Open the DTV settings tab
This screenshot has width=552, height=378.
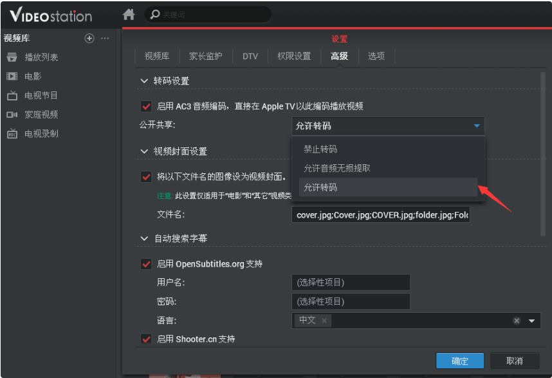click(250, 56)
